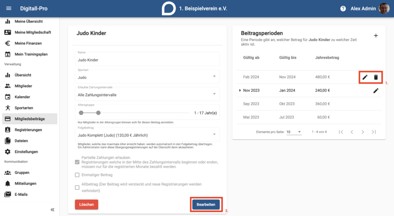Click the Alex Admin user name
The image size is (394, 216).
point(363,8)
